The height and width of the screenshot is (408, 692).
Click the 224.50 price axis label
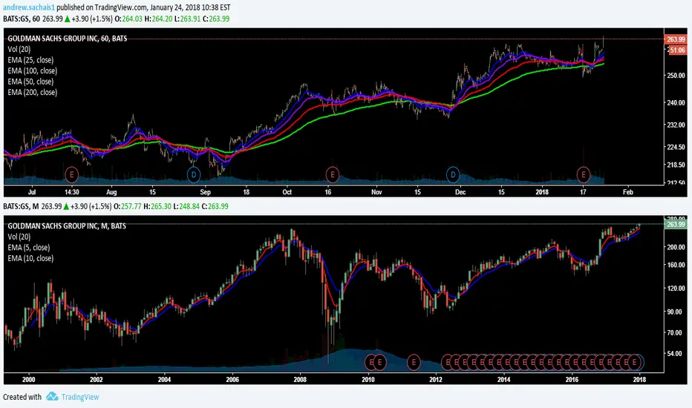pos(676,147)
